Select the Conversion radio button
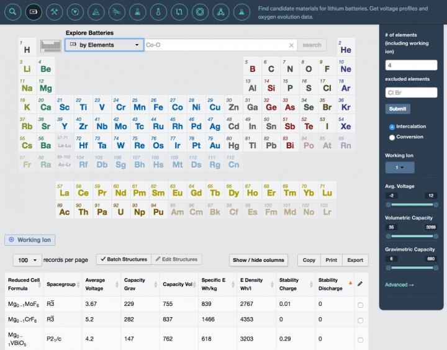Image resolution: width=447 pixels, height=350 pixels. coord(392,137)
